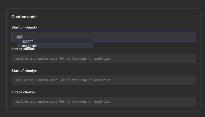Viewport: 205px width, 117px height.
Task: Click the placeholder text in End of <head>
Action: click(x=63, y=59)
